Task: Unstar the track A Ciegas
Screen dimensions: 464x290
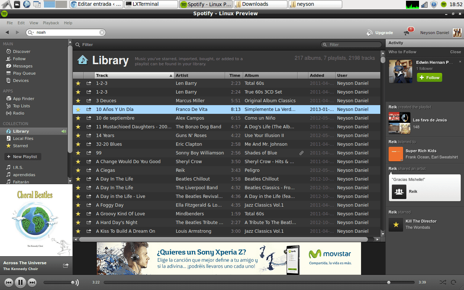Action: point(78,170)
